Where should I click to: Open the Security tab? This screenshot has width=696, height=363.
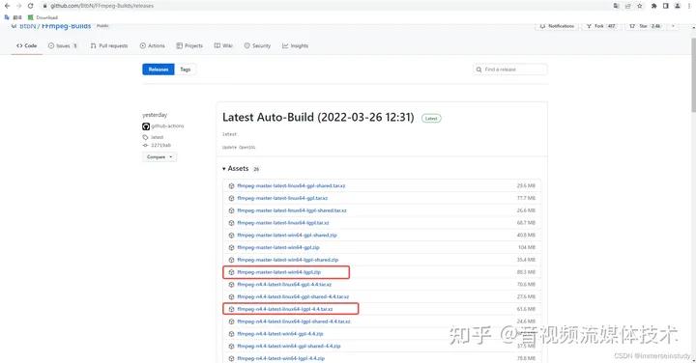257,45
